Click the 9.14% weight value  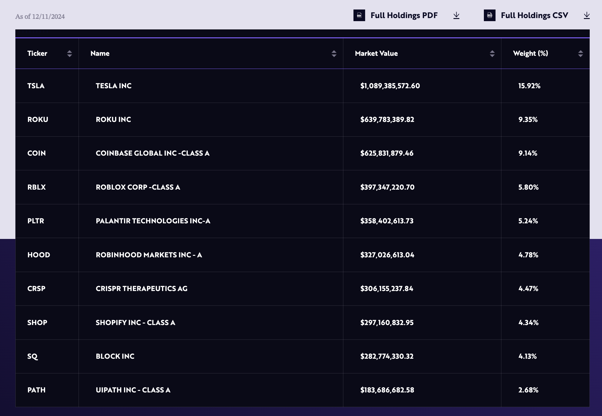tap(528, 153)
